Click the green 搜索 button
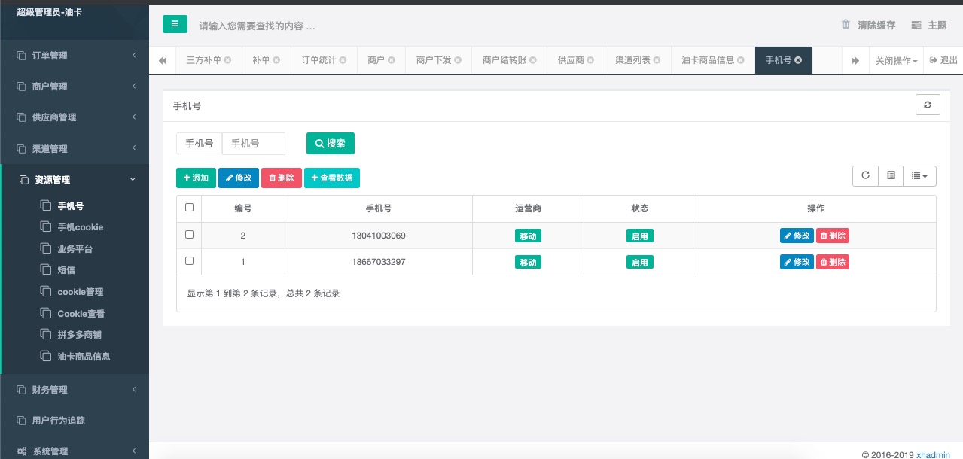Viewport: 963px width, 459px height. pyautogui.click(x=330, y=144)
